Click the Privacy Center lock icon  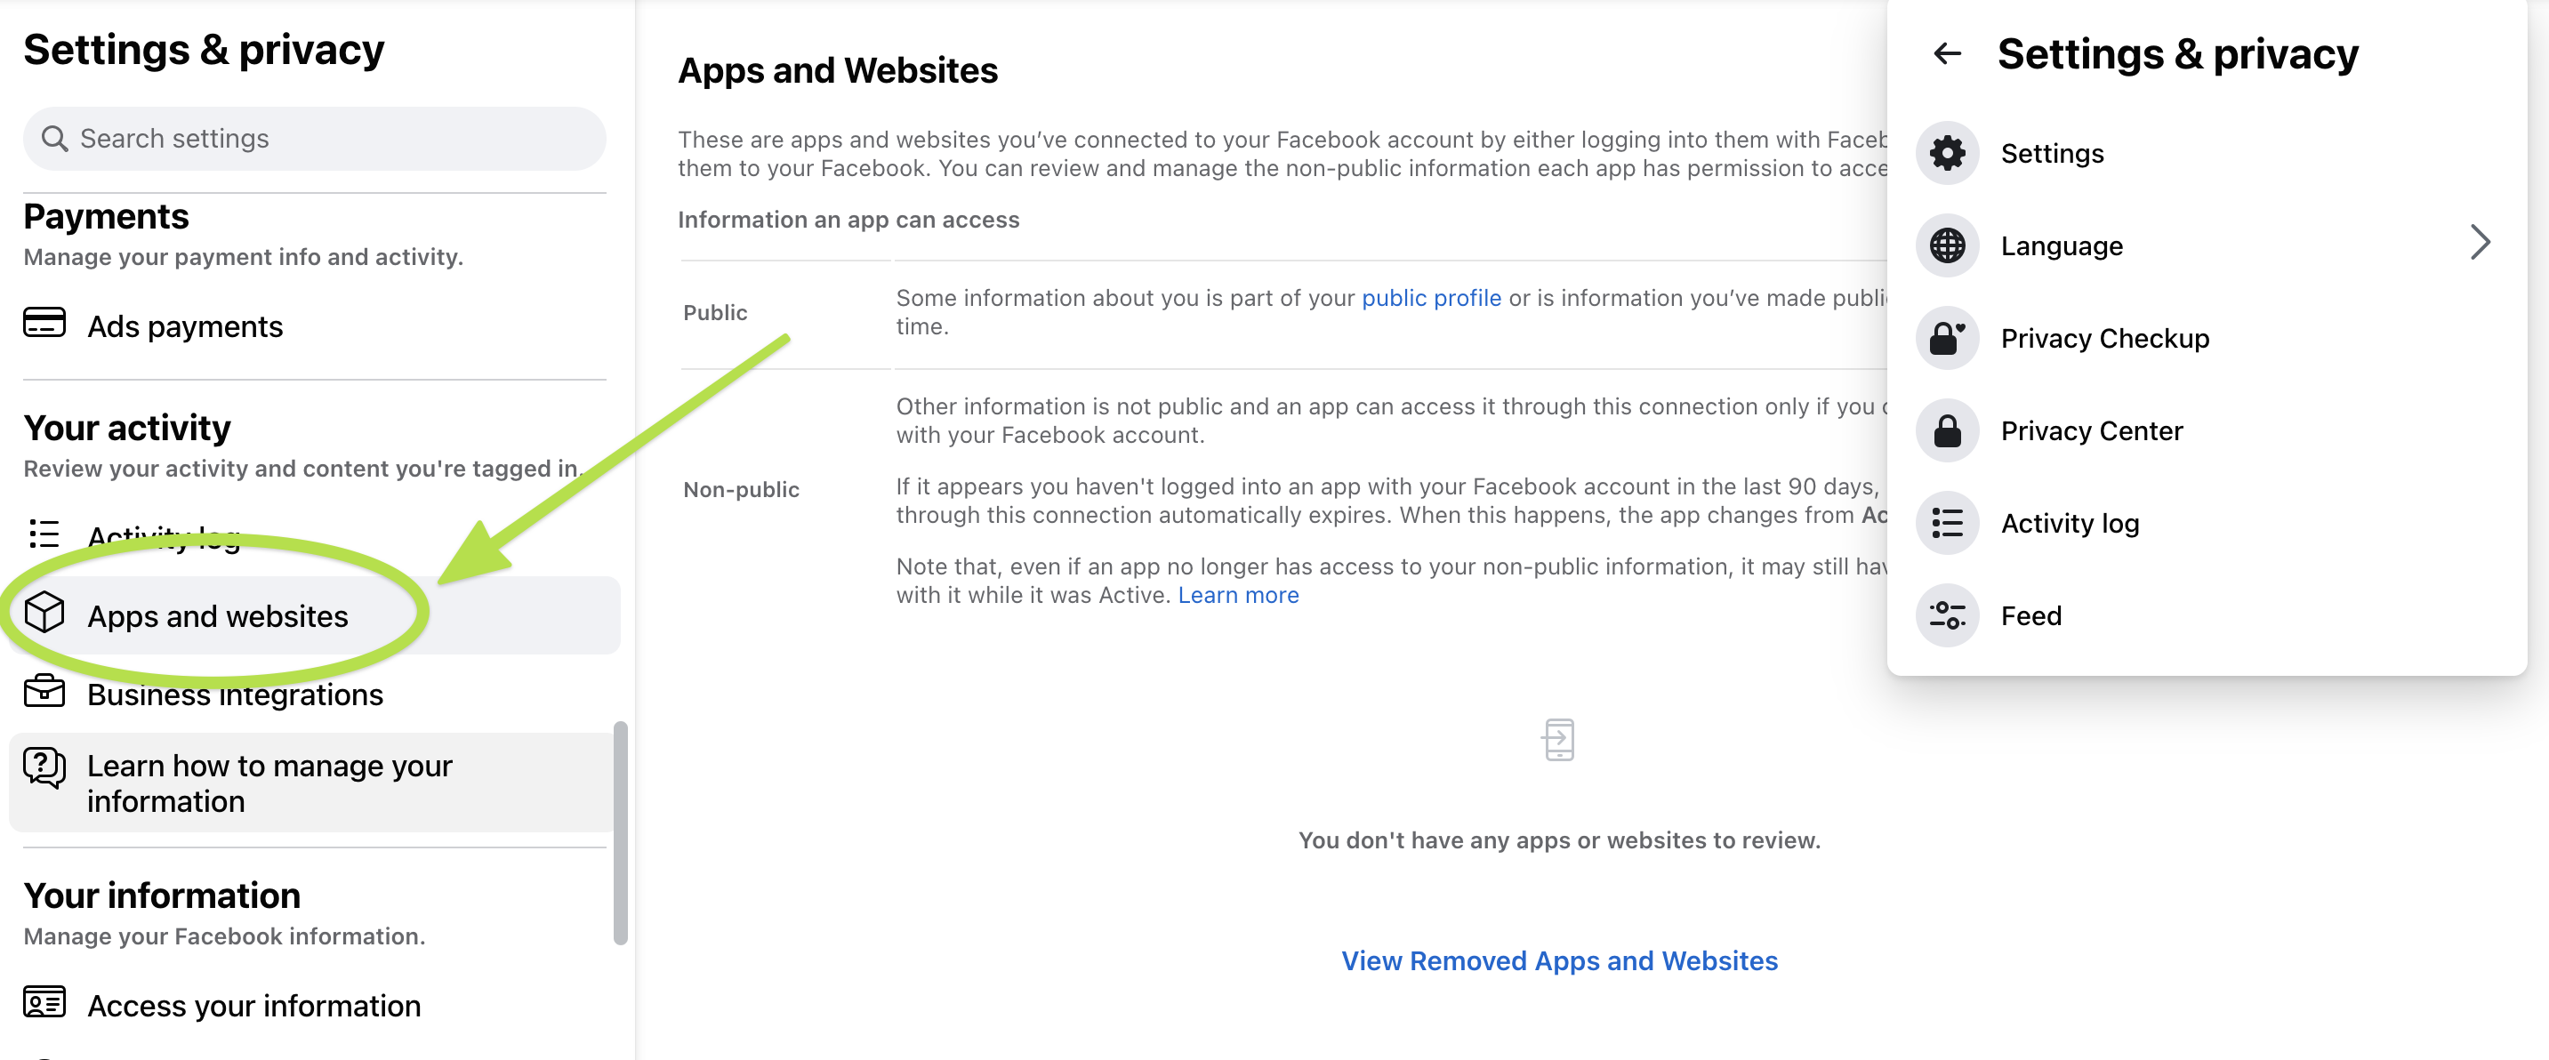point(1946,430)
